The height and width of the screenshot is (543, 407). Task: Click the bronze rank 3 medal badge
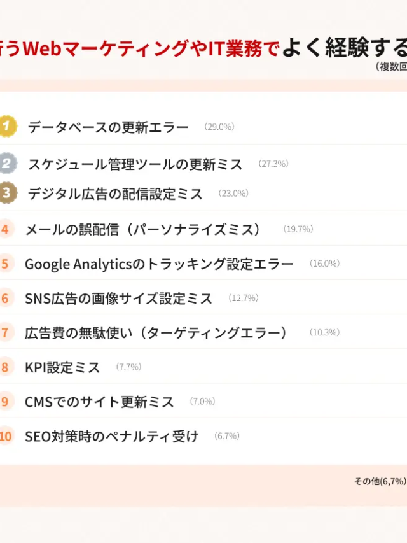pyautogui.click(x=6, y=193)
